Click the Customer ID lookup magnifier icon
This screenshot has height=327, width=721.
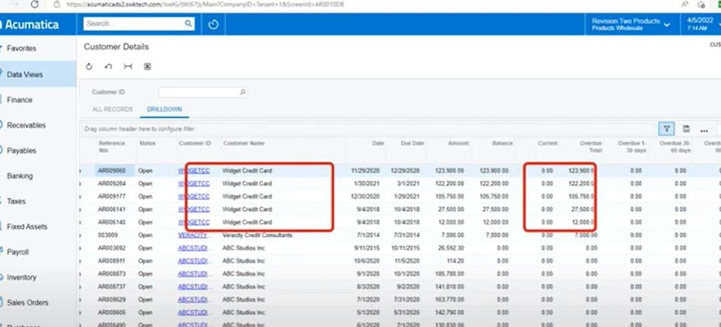[243, 92]
